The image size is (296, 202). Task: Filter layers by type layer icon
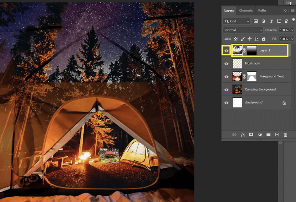pyautogui.click(x=271, y=21)
